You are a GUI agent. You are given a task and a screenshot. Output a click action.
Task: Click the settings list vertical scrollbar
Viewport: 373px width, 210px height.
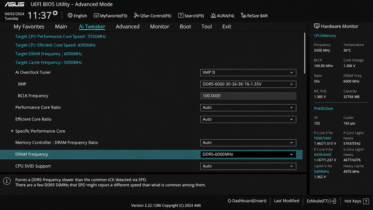(305, 53)
